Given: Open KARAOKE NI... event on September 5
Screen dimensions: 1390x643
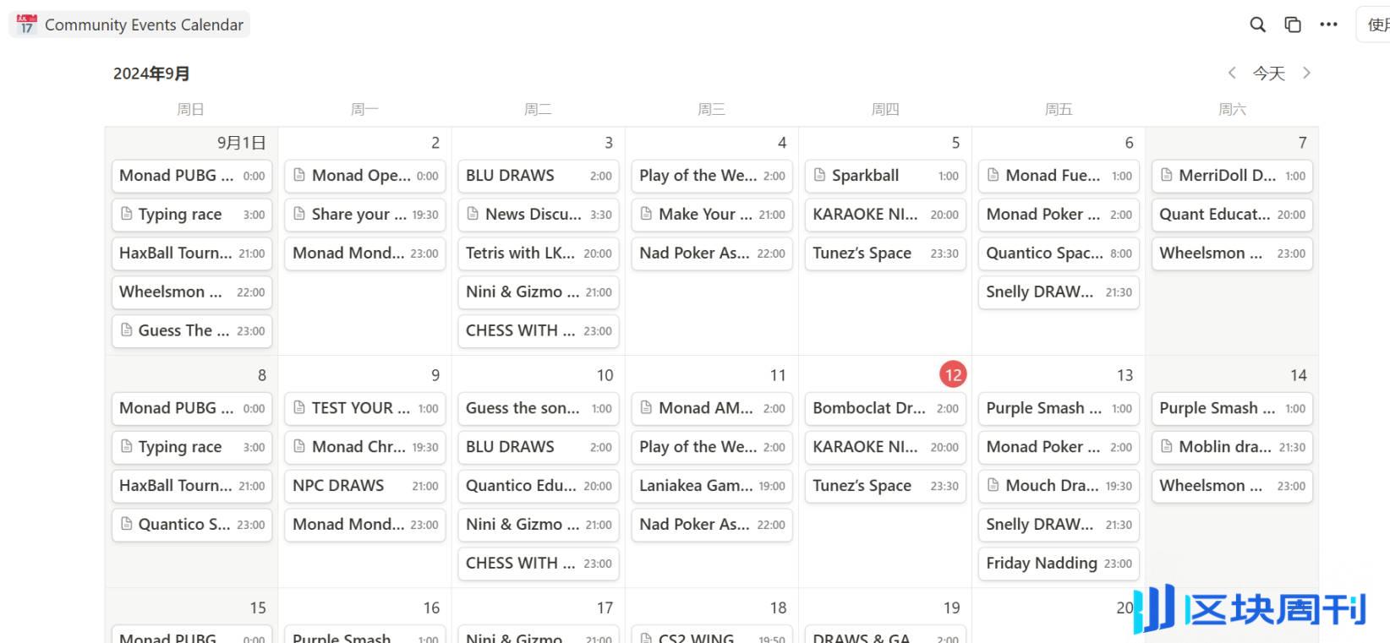Looking at the screenshot, I should click(x=885, y=215).
